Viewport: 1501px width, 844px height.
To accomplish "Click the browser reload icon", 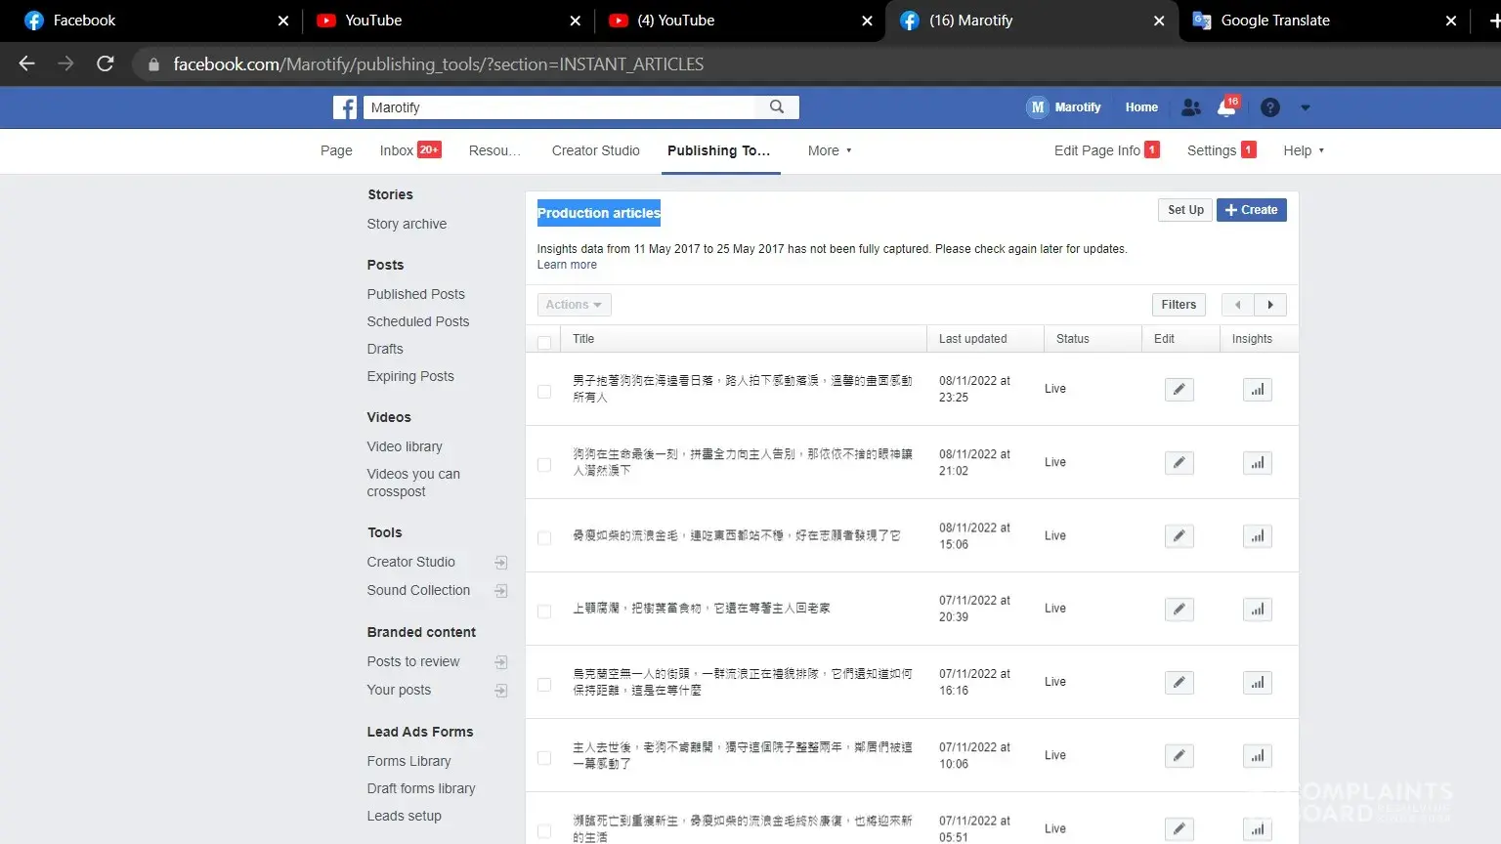I will click(x=106, y=64).
